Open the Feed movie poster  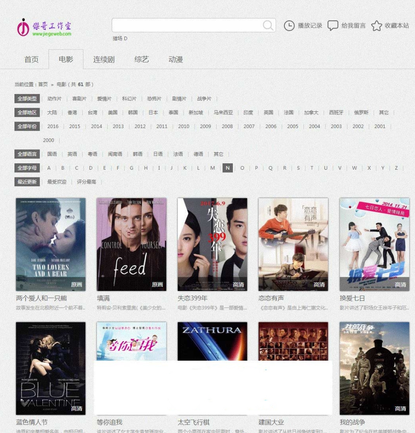[132, 244]
